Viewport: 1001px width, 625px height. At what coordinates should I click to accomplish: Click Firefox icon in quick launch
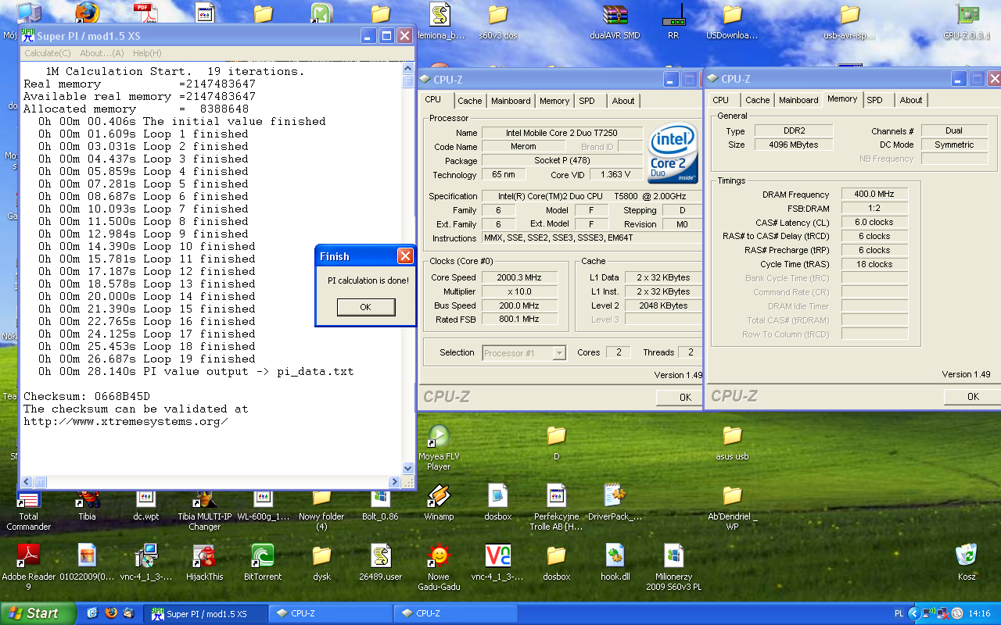point(111,613)
